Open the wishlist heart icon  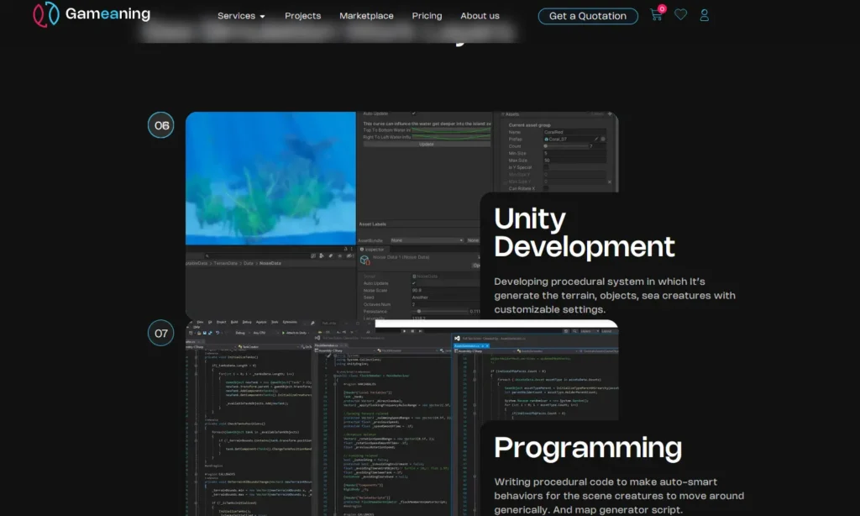point(680,15)
